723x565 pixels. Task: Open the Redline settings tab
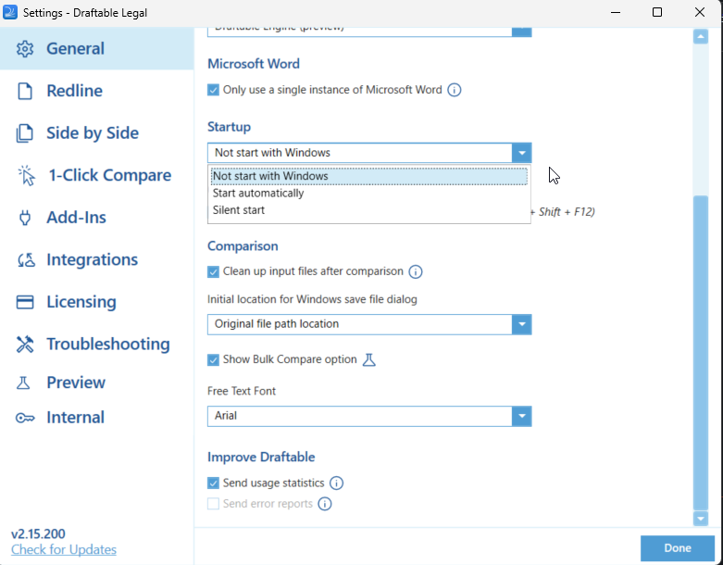coord(97,91)
